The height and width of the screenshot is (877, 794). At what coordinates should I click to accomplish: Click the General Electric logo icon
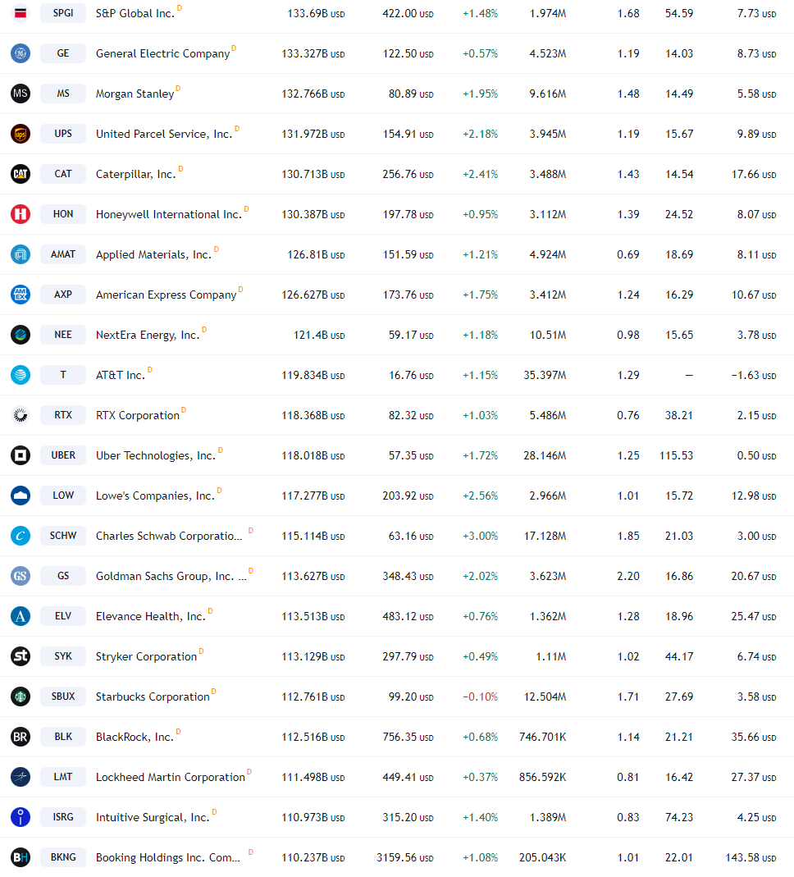(x=21, y=53)
